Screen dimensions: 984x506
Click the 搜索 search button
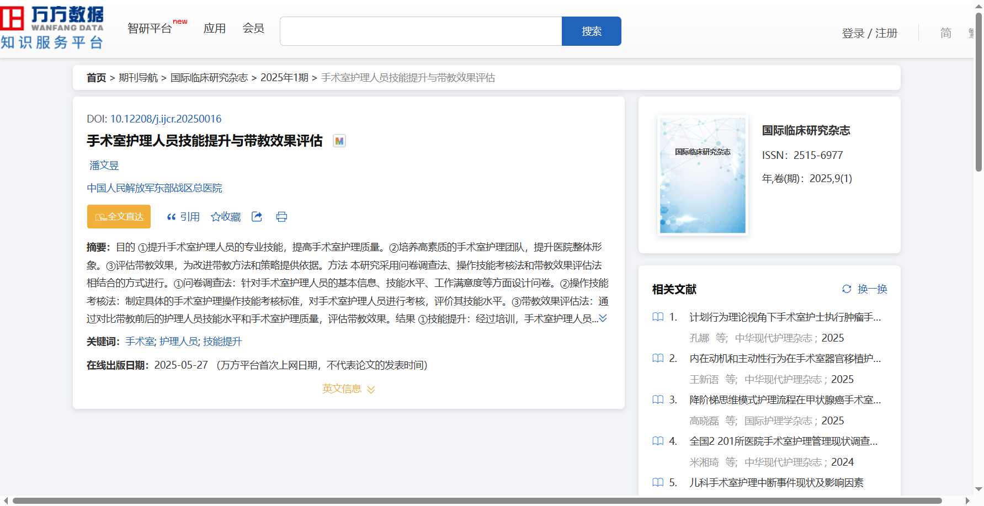pyautogui.click(x=592, y=31)
